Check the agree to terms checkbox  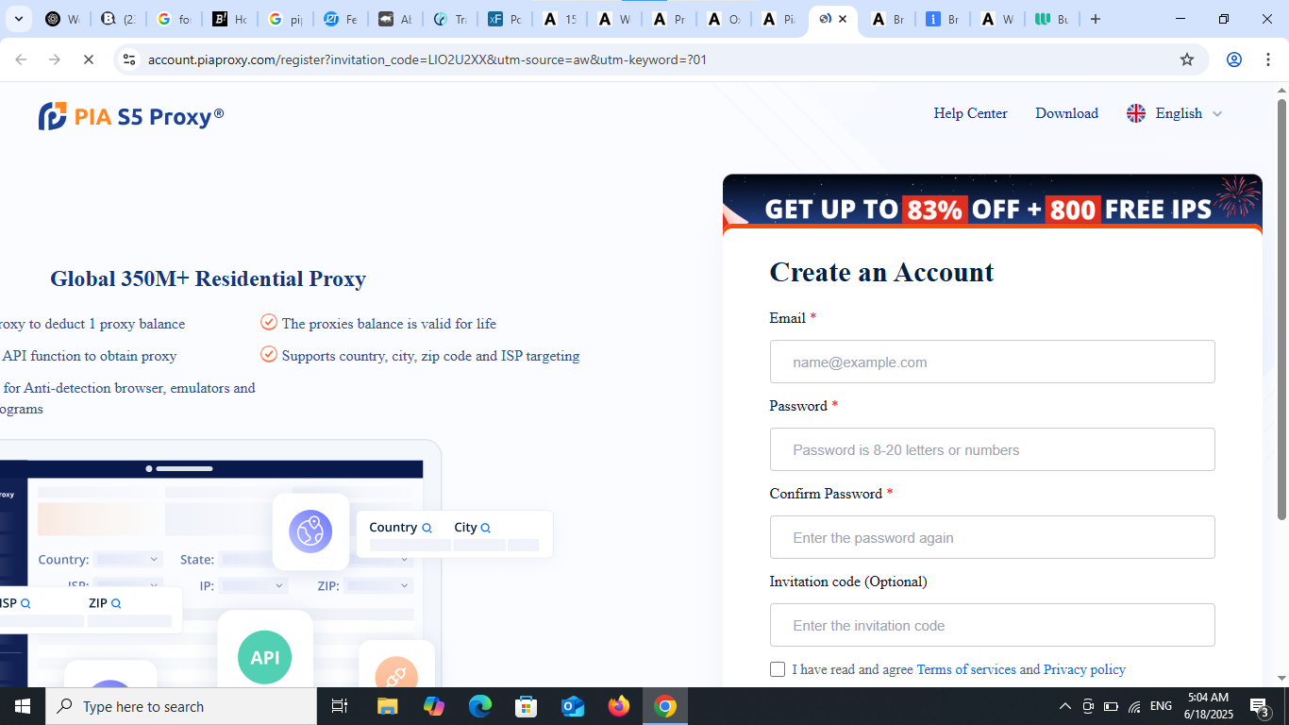point(778,669)
